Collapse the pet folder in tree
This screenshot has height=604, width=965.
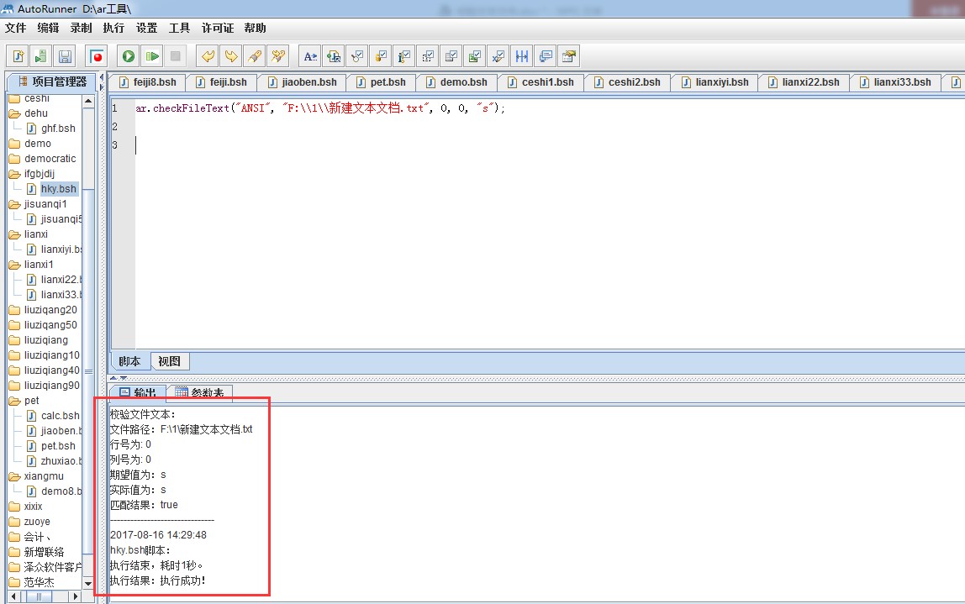(x=14, y=401)
